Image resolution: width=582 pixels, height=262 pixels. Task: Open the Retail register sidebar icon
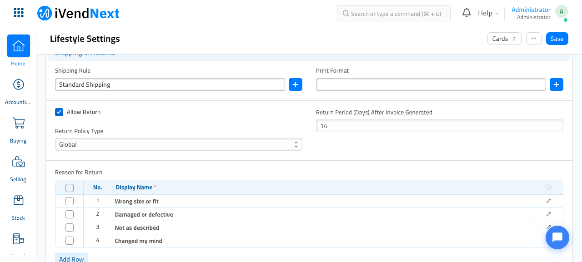(x=19, y=239)
